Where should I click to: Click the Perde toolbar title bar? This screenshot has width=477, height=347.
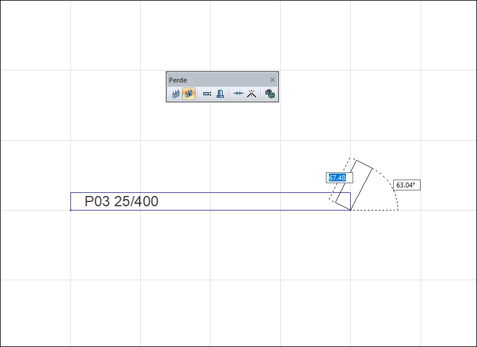[x=217, y=80]
